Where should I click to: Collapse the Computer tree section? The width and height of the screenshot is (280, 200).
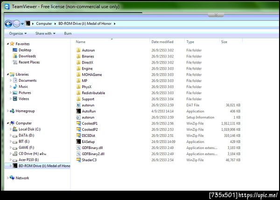7,123
